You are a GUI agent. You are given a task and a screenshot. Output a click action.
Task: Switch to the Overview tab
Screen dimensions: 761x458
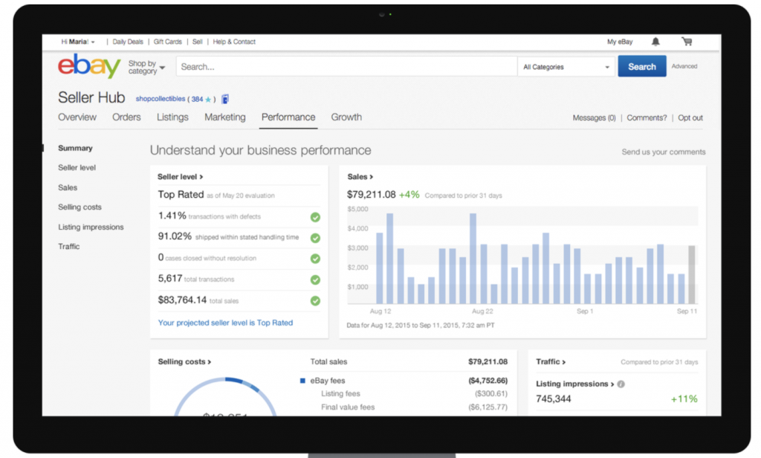(x=77, y=117)
